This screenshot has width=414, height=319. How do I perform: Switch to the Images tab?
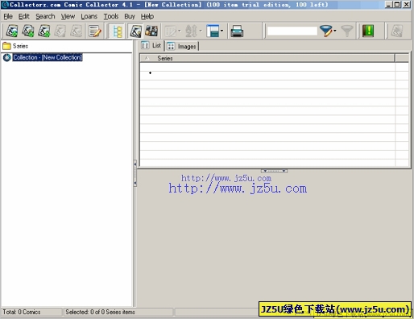pos(182,46)
